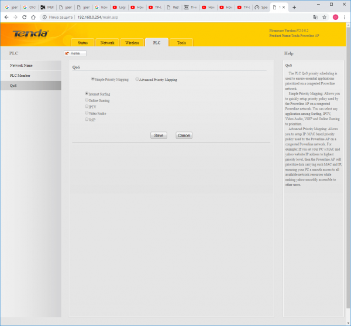The image size is (351, 326).
Task: Click the QoS section heading
Action: (76, 67)
